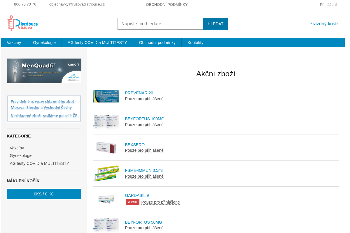Click the Přihlášení login link
This screenshot has height=233, width=350.
328,5
